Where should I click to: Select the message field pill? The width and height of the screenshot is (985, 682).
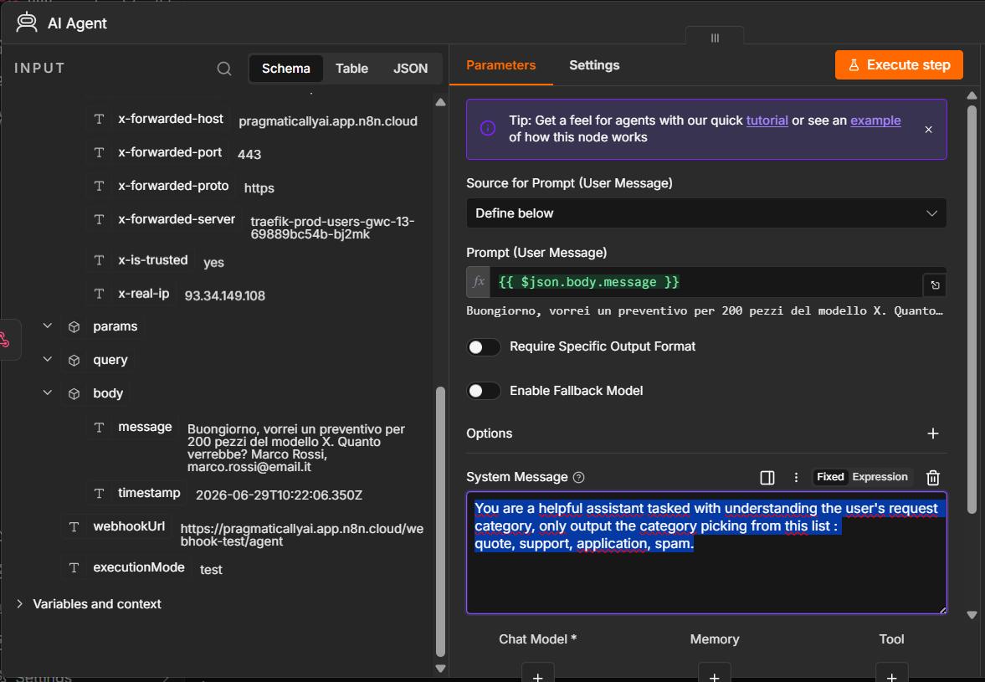tap(132, 427)
